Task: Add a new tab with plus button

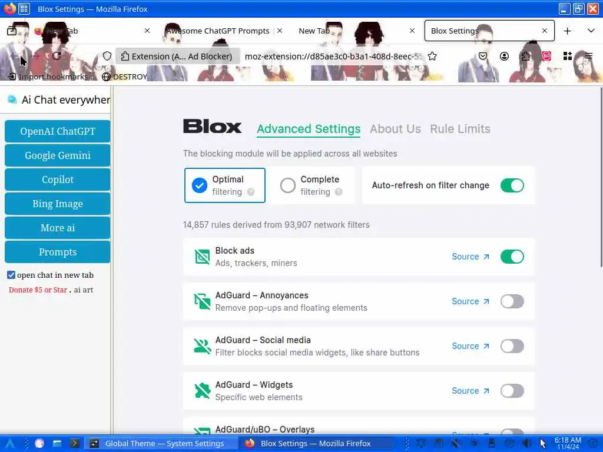Action: [567, 31]
